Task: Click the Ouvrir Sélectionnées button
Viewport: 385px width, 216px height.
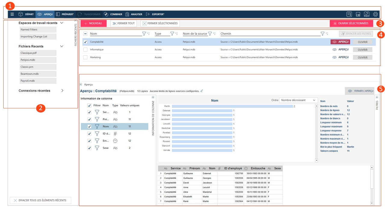Action: (x=351, y=23)
